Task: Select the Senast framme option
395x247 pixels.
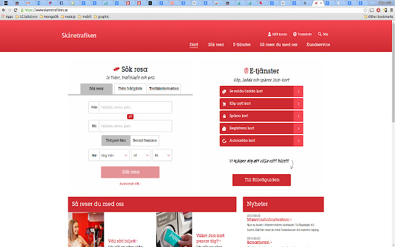Action: pos(144,140)
